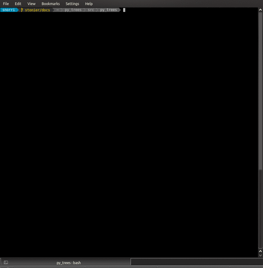Open the Help menu

89,4
